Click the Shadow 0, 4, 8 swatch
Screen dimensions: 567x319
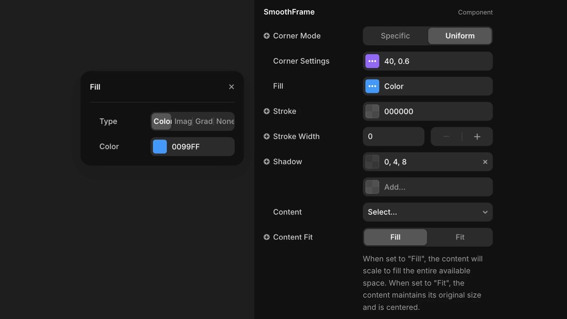372,162
